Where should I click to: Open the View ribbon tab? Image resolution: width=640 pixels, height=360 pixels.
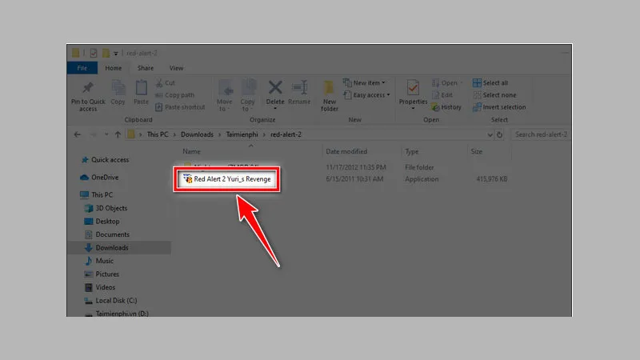(x=176, y=68)
